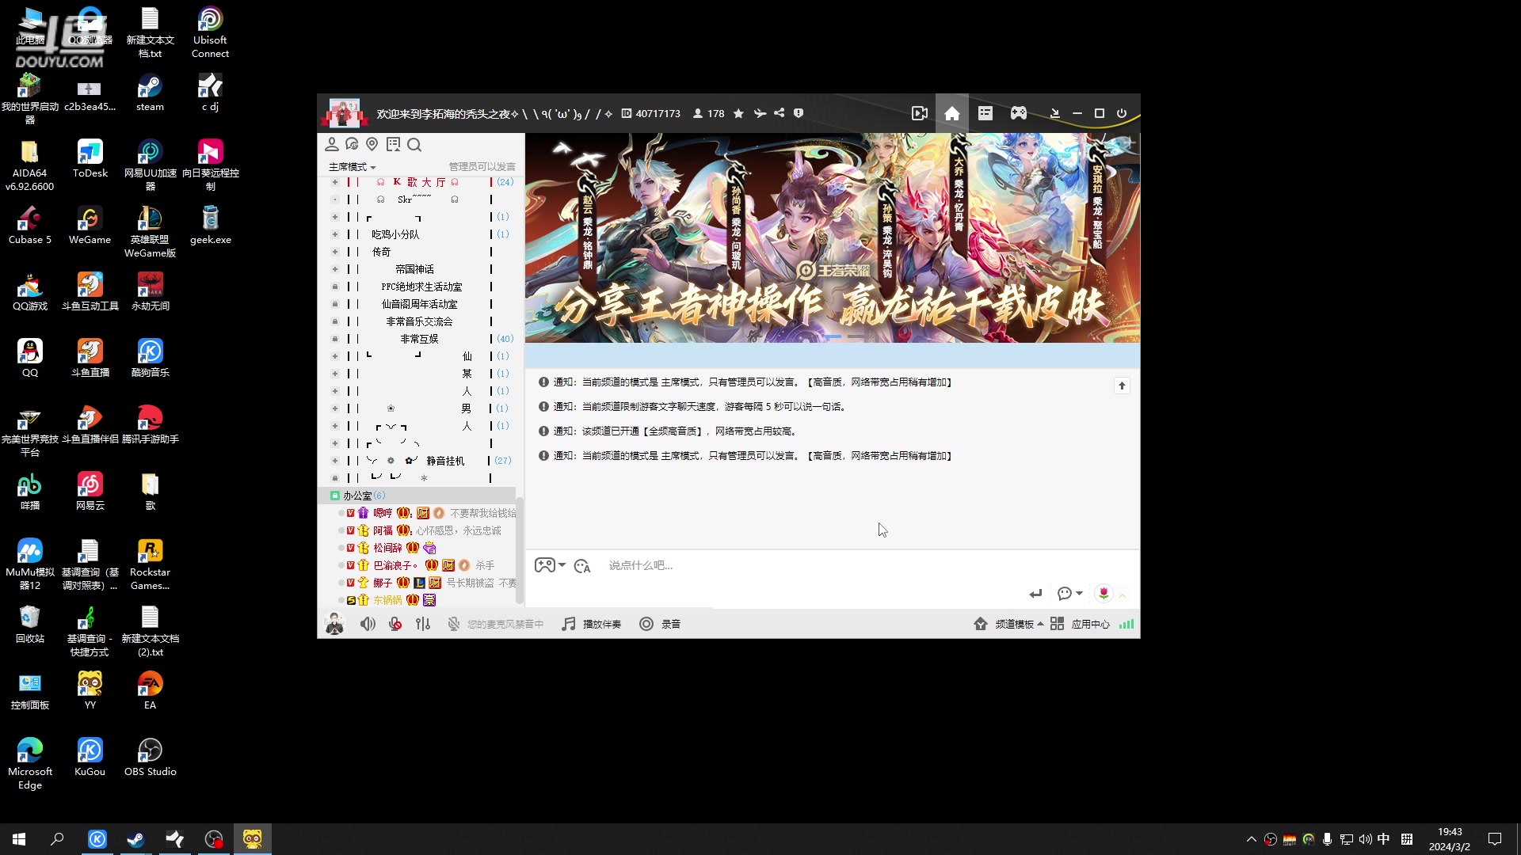Click the green signal strength indicator
Viewport: 1521px width, 855px height.
(1126, 624)
